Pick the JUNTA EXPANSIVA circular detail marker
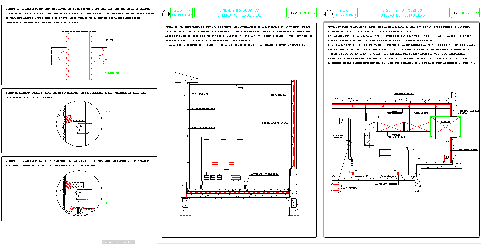This screenshot has width=481, height=245. [x=336, y=188]
